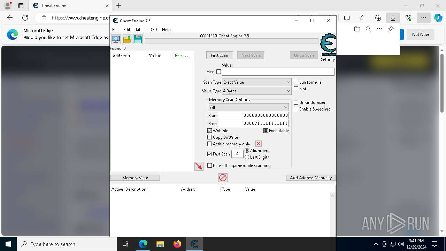The image size is (446, 251).
Task: Select the Last Digits radio button
Action: click(247, 157)
